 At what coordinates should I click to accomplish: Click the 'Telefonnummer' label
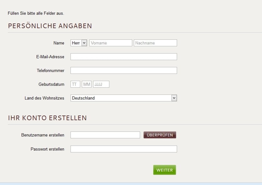point(50,70)
